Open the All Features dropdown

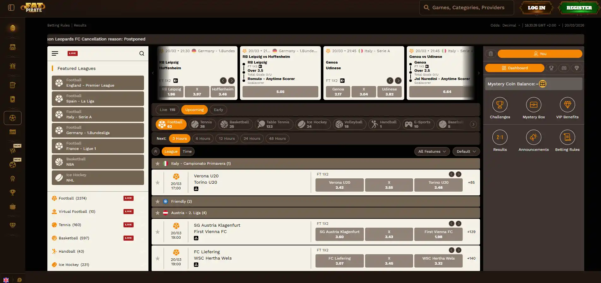pyautogui.click(x=432, y=151)
